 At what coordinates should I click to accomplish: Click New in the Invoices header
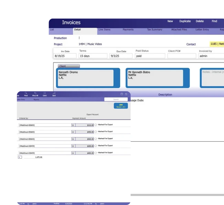tap(170, 21)
